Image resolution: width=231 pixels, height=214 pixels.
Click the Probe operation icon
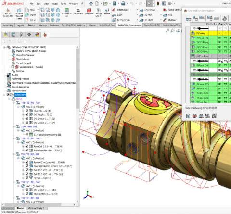(x=107, y=12)
